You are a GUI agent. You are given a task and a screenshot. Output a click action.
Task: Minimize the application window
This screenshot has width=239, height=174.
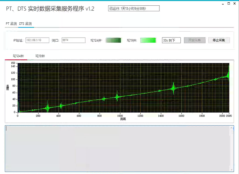223,4
